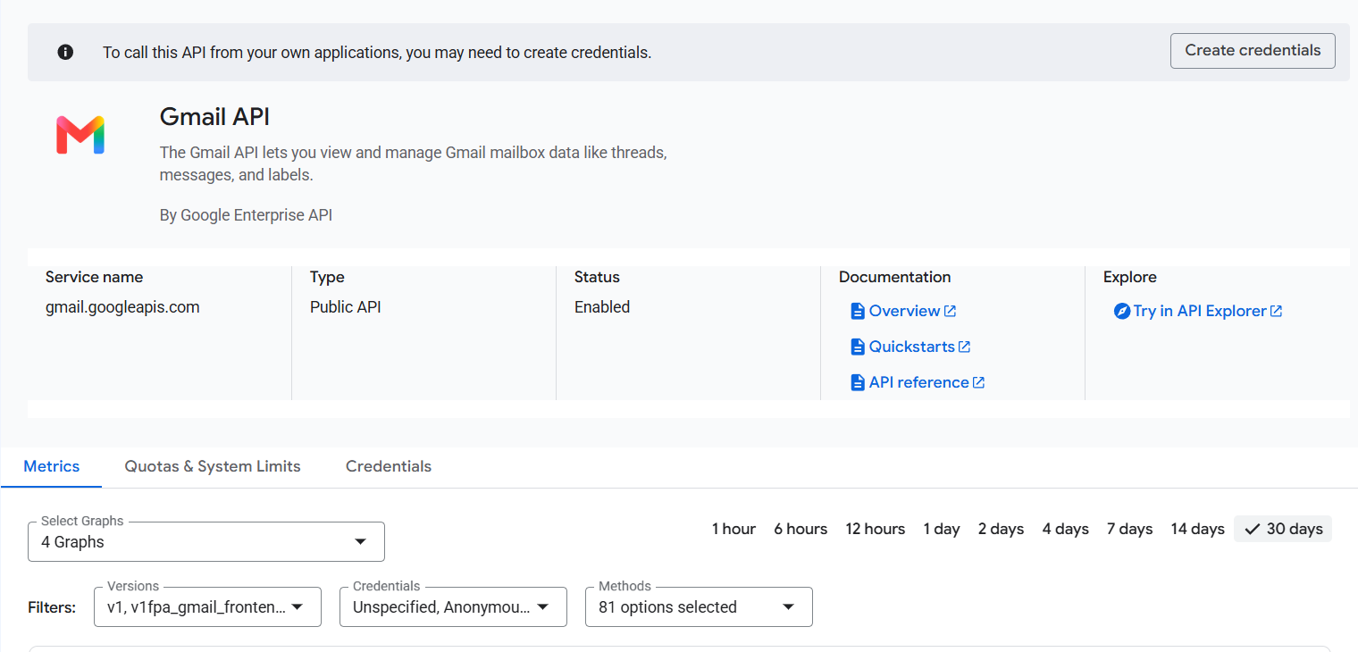Image resolution: width=1358 pixels, height=652 pixels.
Task: Select the 14 days time range
Action: tap(1198, 529)
